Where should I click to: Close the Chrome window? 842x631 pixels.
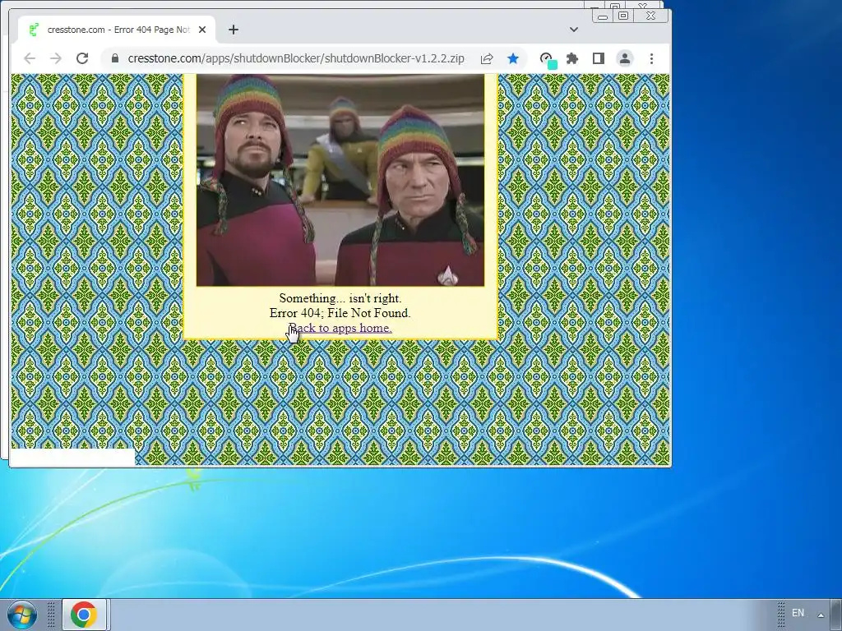point(651,16)
